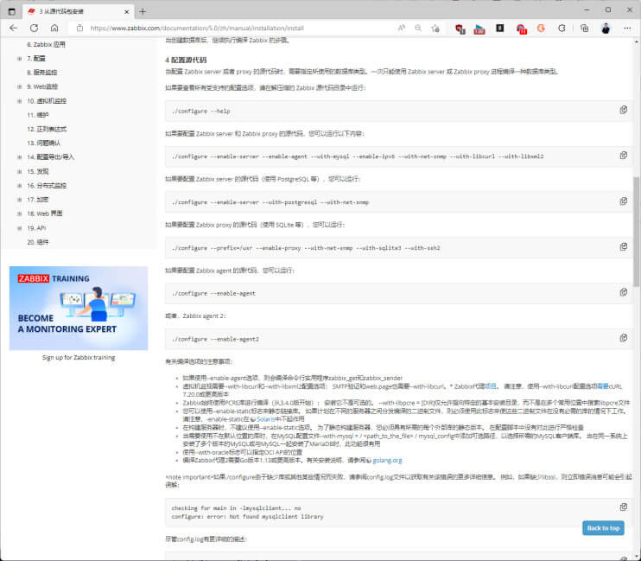Expand sidebar section 18 Web
Viewport: 641px width, 561px height.
click(19, 214)
